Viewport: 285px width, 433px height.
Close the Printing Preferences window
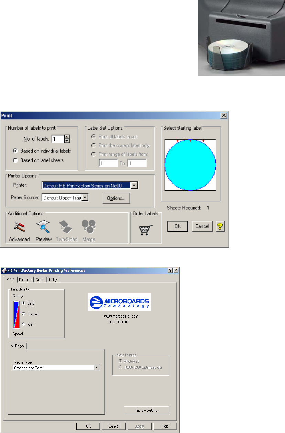176,271
